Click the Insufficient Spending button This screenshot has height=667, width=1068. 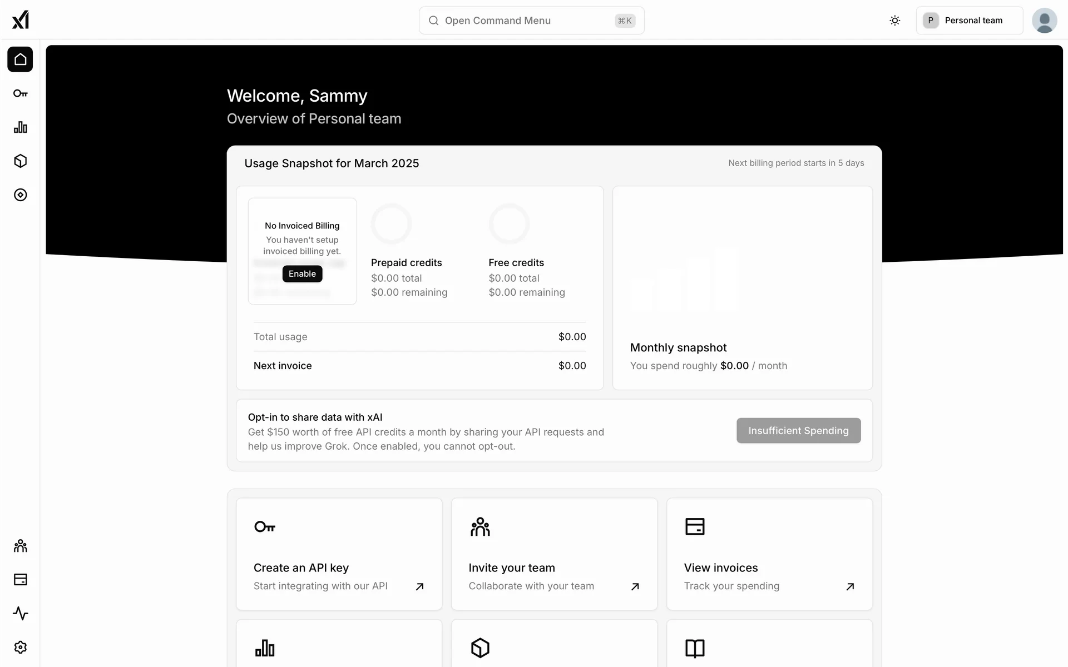[798, 431]
